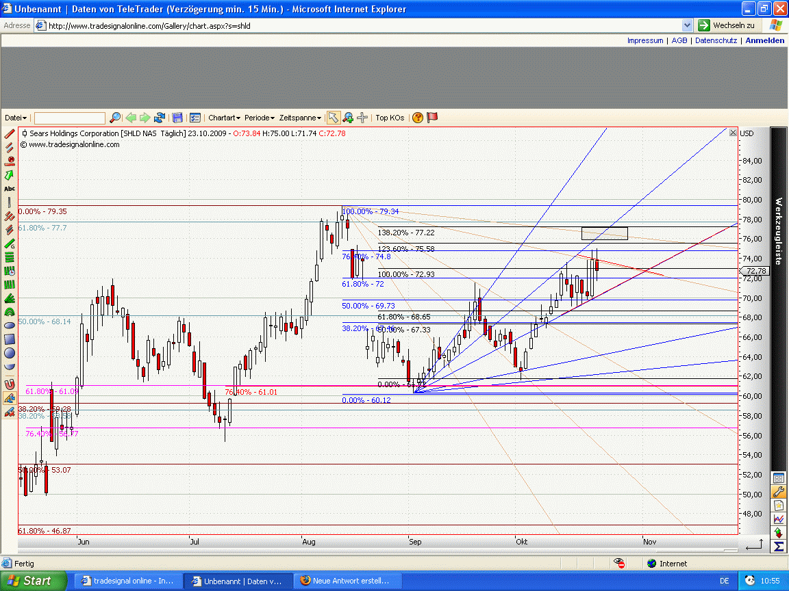
Task: Pick the green arrow marker tool
Action: tap(9, 175)
